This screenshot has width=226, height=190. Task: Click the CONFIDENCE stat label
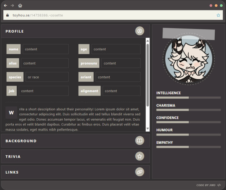coord(167,118)
